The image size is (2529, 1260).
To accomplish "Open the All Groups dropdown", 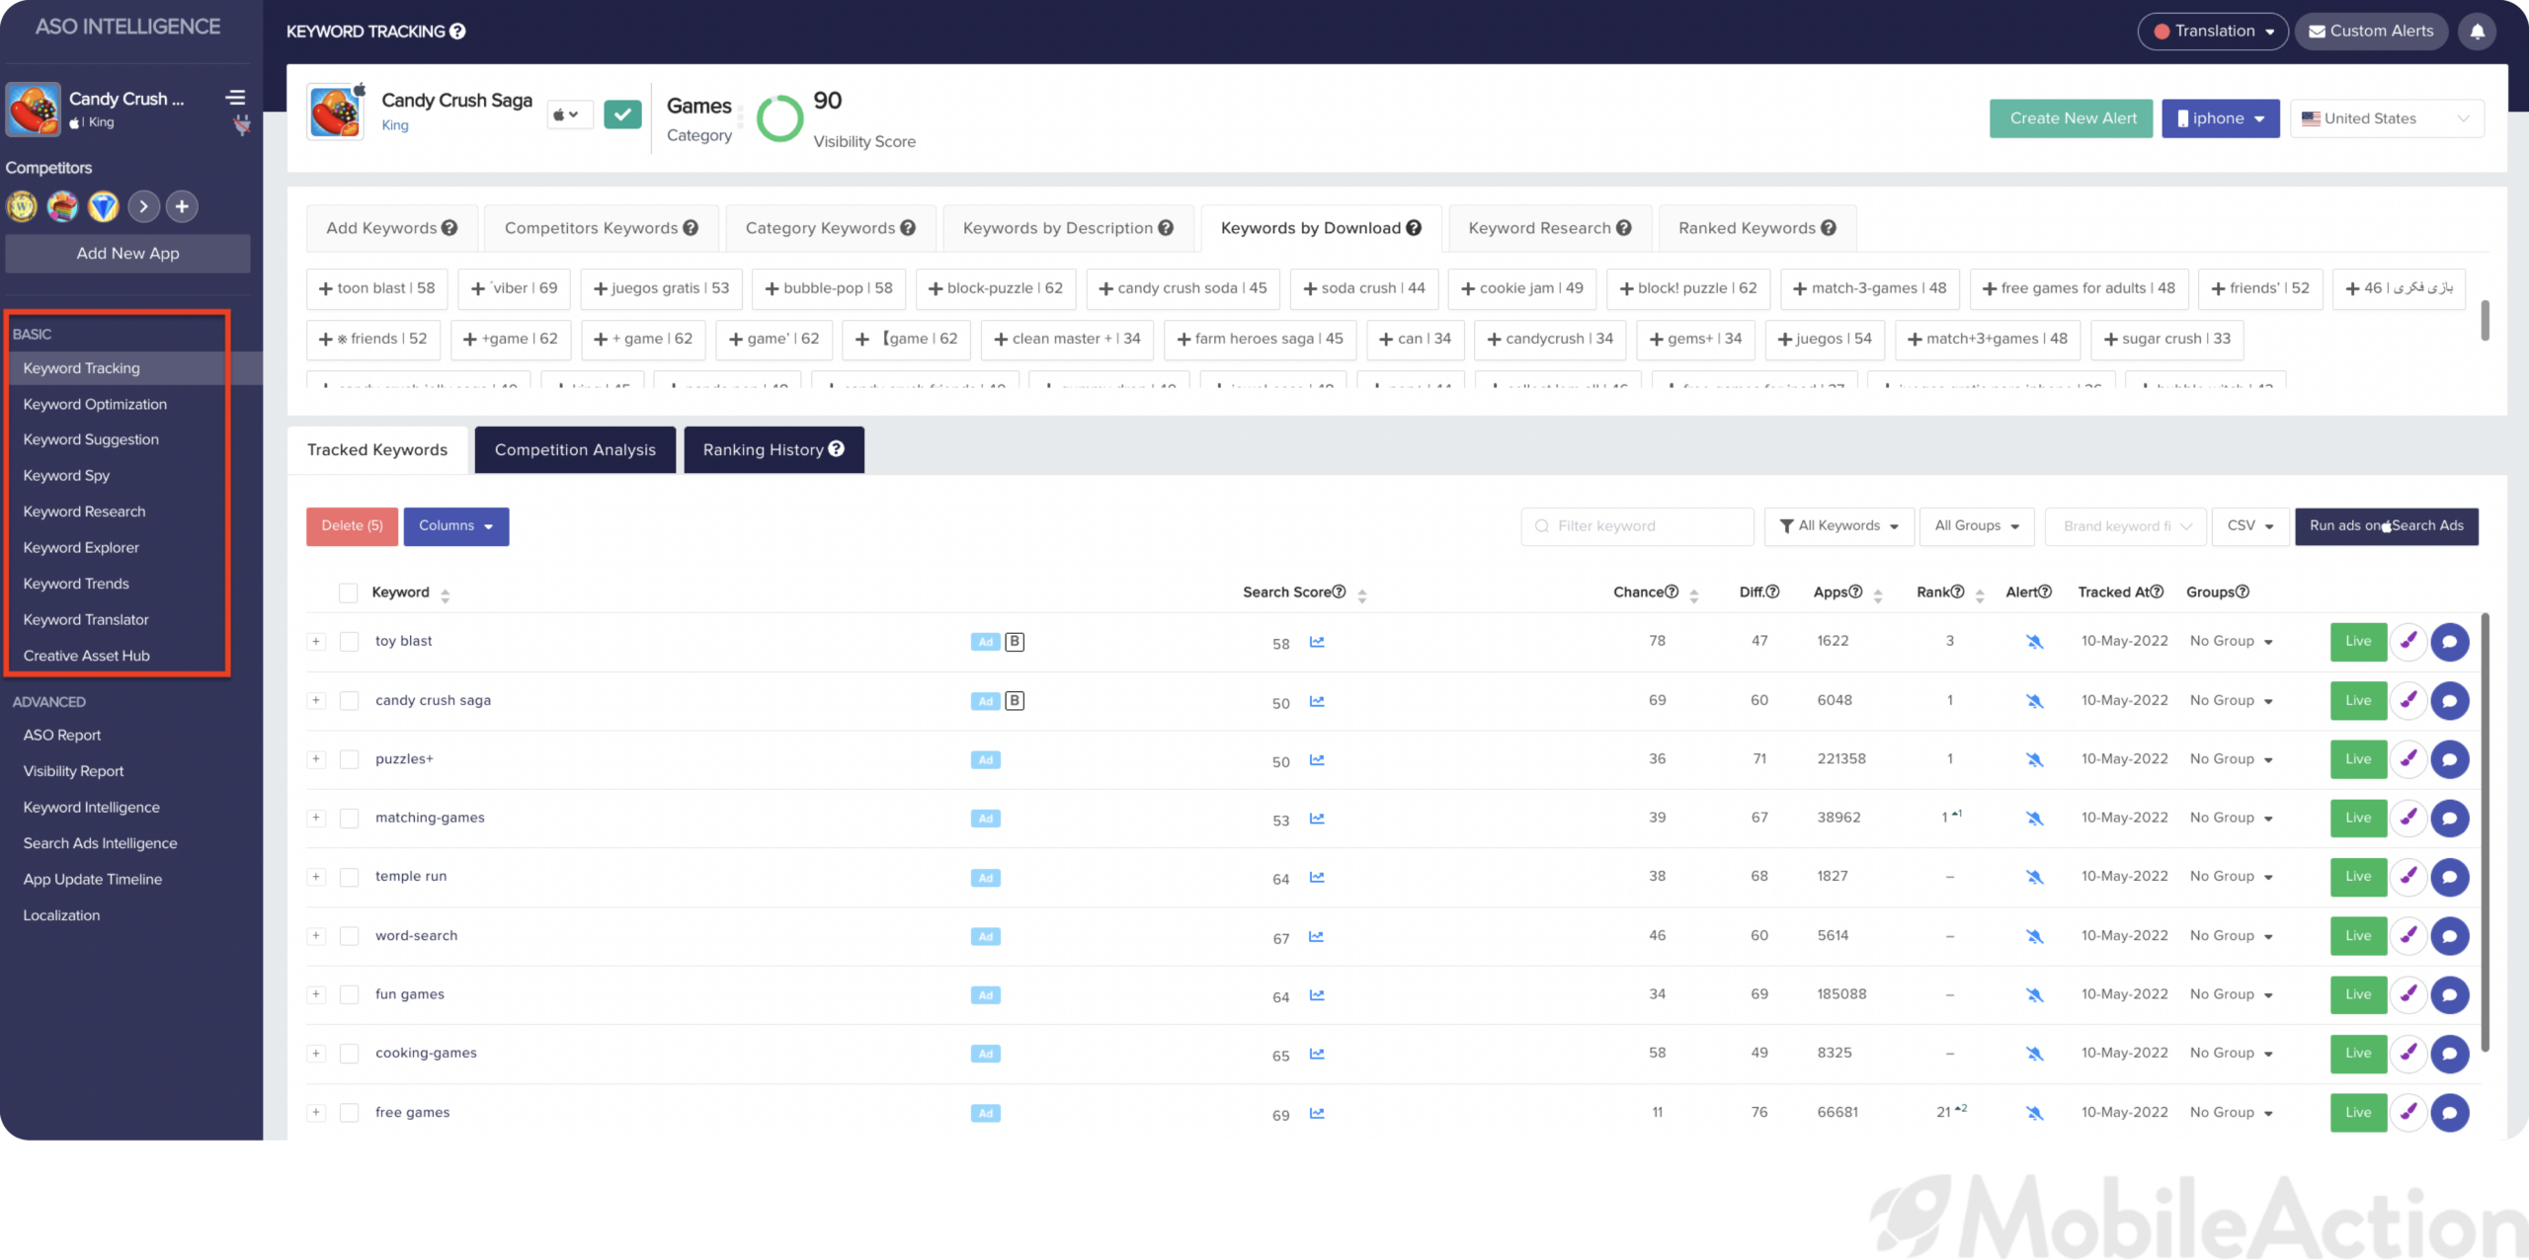I will [1977, 526].
